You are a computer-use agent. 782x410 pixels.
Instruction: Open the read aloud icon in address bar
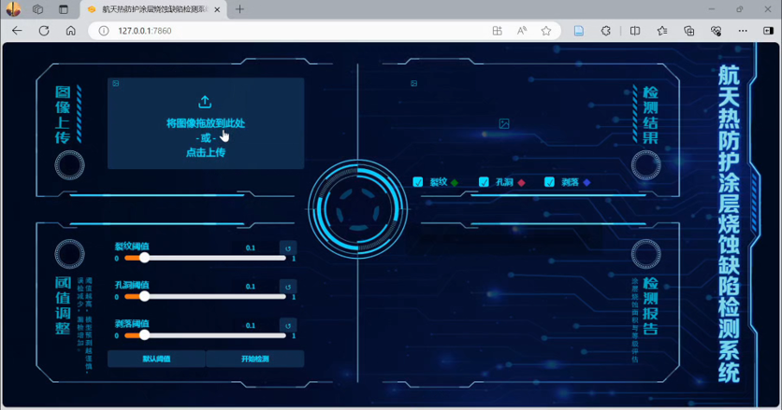[522, 31]
